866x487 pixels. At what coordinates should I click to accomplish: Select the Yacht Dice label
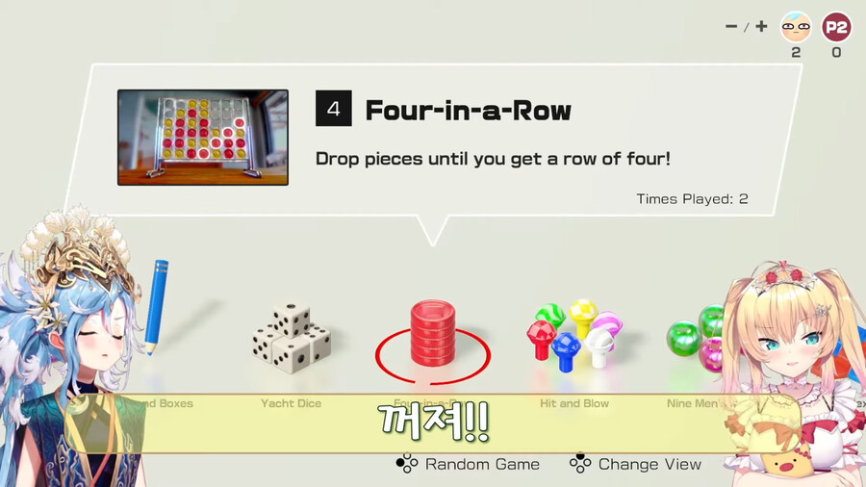pos(291,403)
